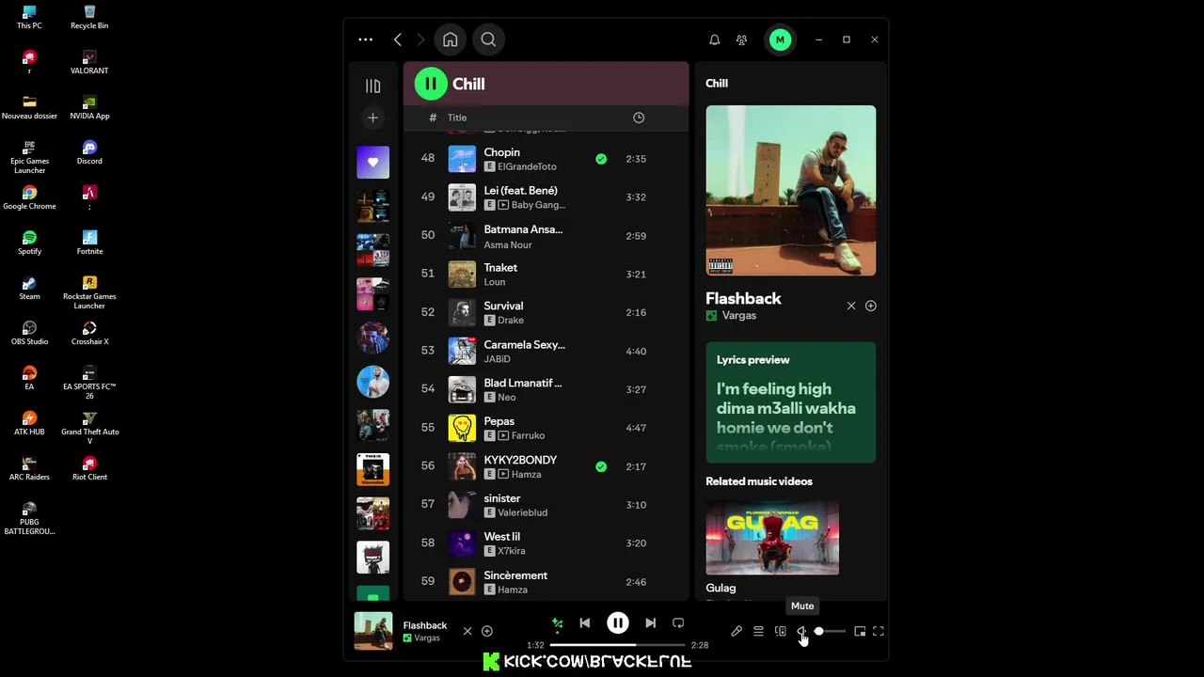This screenshot has height=677, width=1204.
Task: Open the Lyrics preview card
Action: pyautogui.click(x=790, y=402)
